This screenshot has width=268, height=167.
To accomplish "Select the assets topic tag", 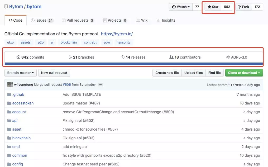I will (26, 42).
